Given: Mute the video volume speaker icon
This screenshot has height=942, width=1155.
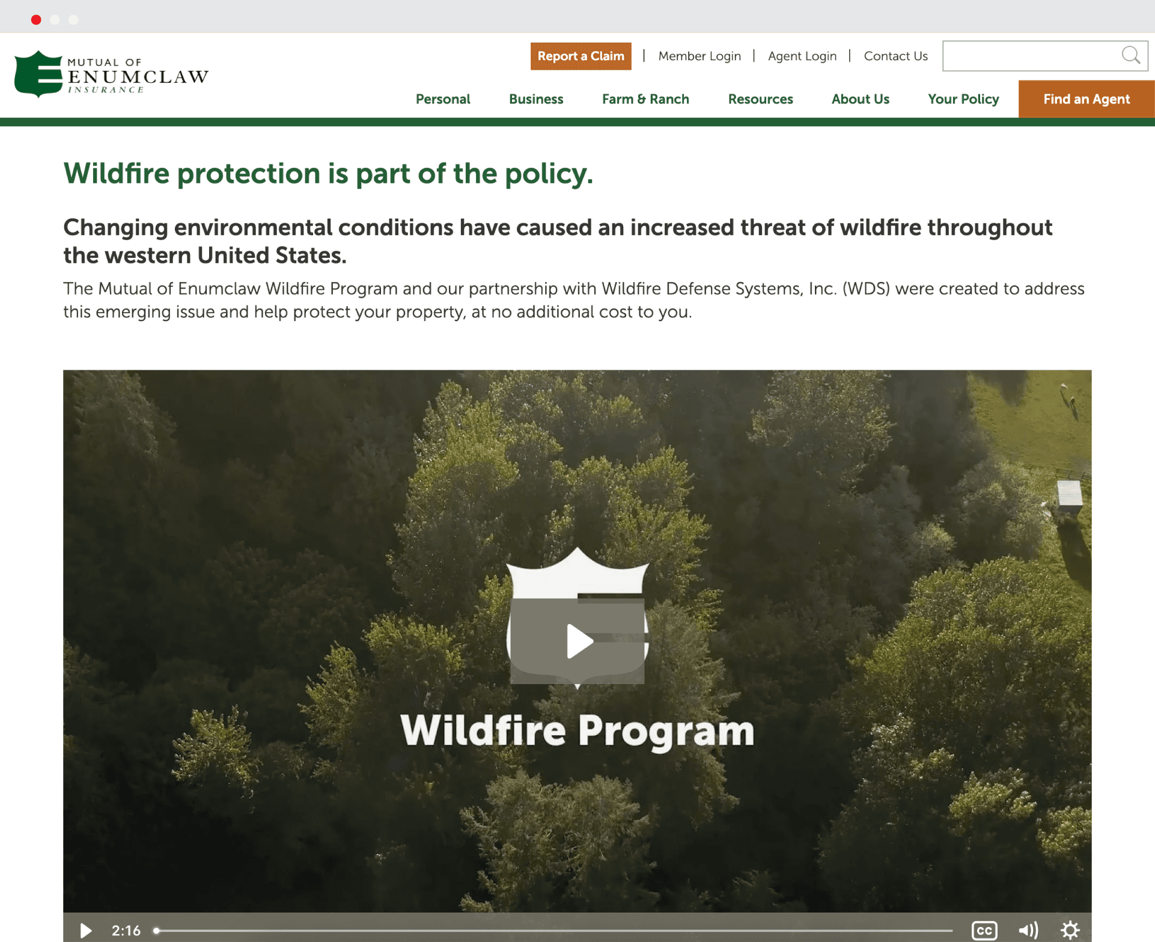Looking at the screenshot, I should point(1028,930).
